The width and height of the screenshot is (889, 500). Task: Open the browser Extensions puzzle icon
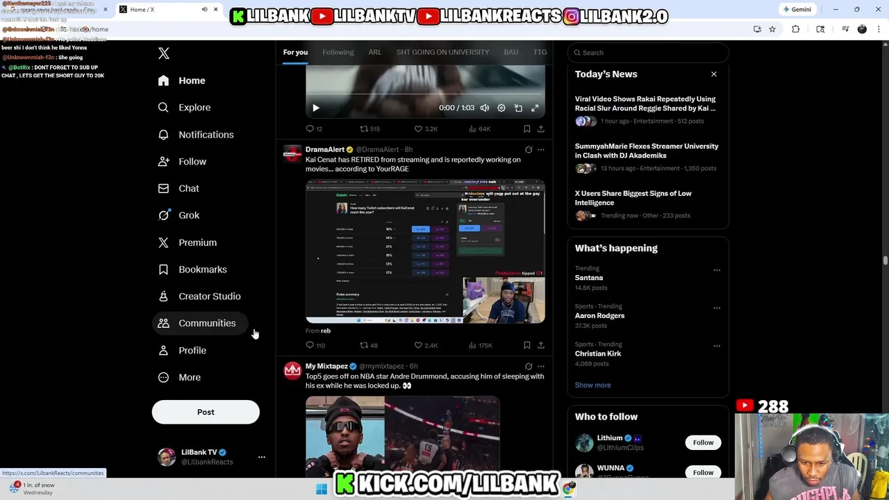coord(796,29)
